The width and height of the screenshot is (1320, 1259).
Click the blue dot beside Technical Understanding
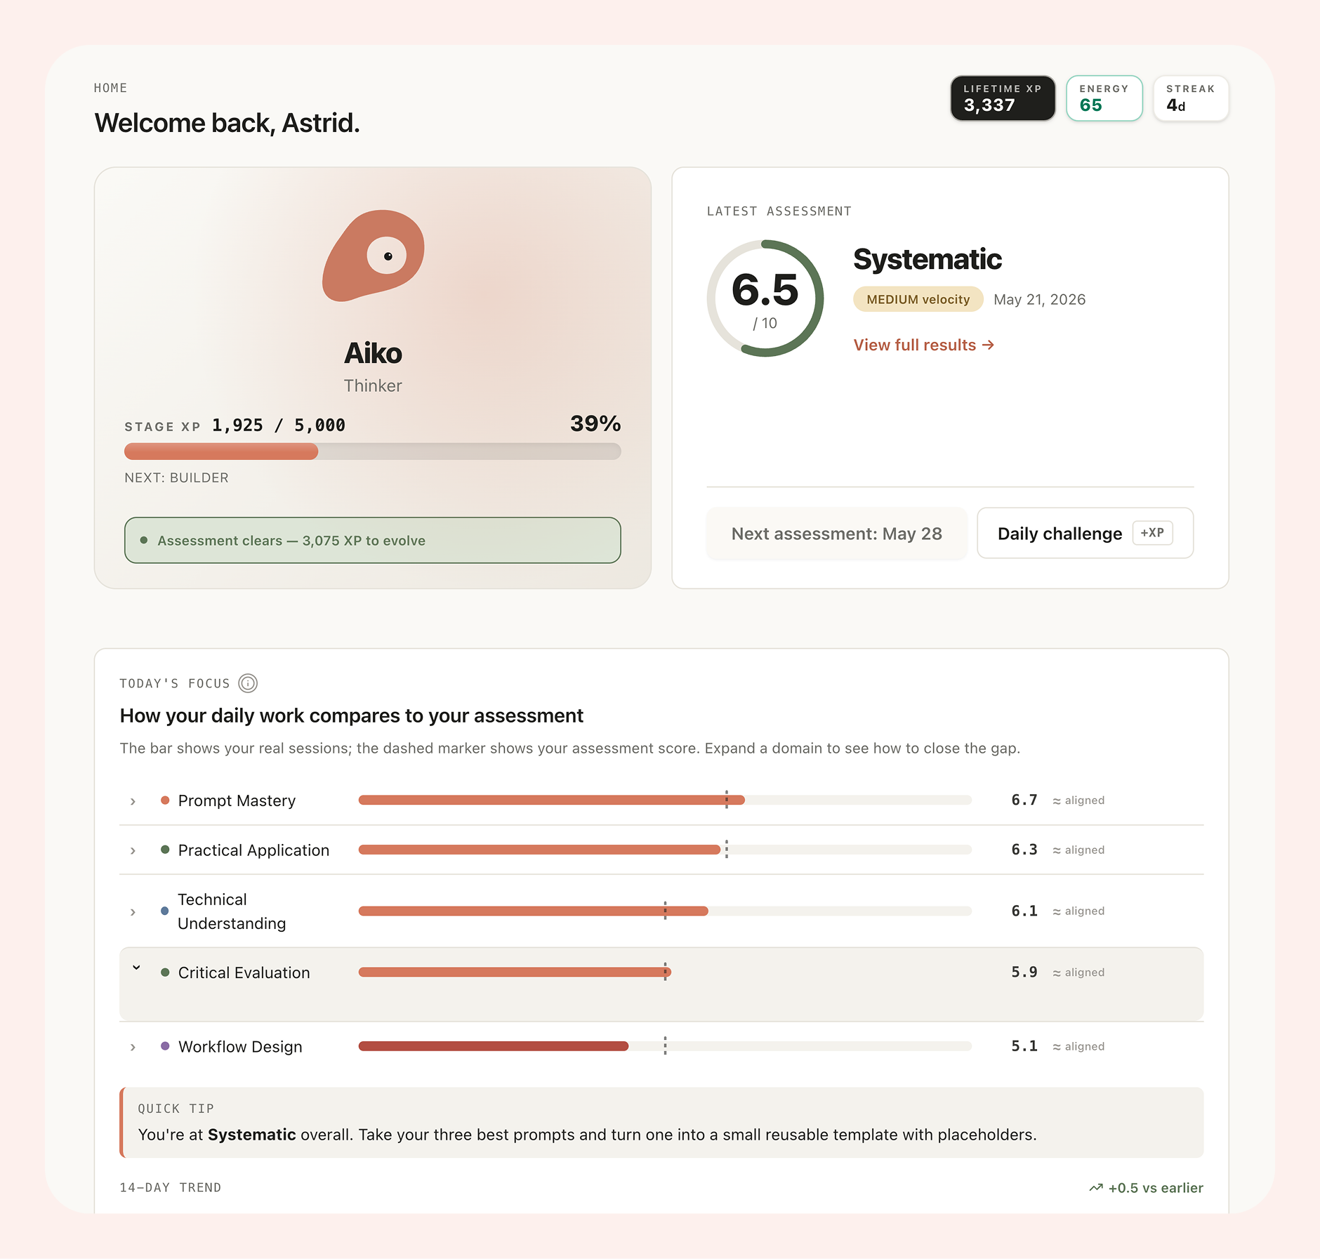pyautogui.click(x=165, y=911)
